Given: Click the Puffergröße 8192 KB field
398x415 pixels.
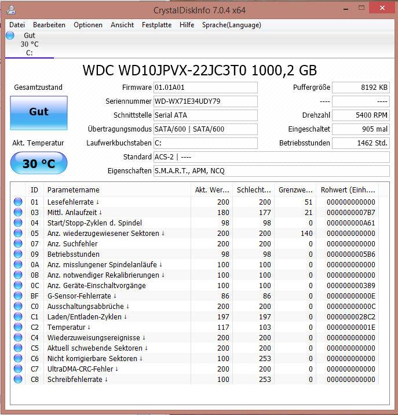Looking at the screenshot, I should (x=361, y=88).
